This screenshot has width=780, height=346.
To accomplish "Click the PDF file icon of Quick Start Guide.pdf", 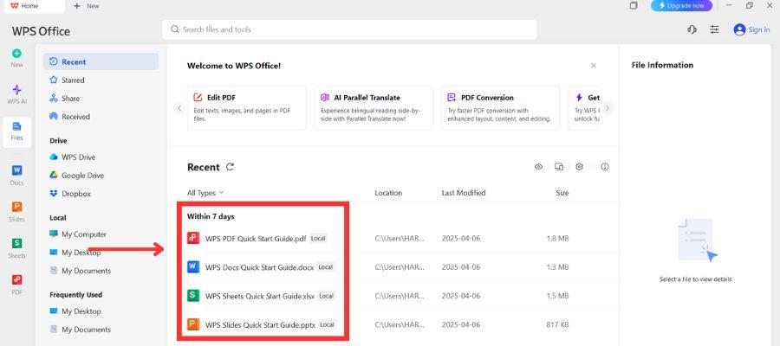I will tap(193, 238).
